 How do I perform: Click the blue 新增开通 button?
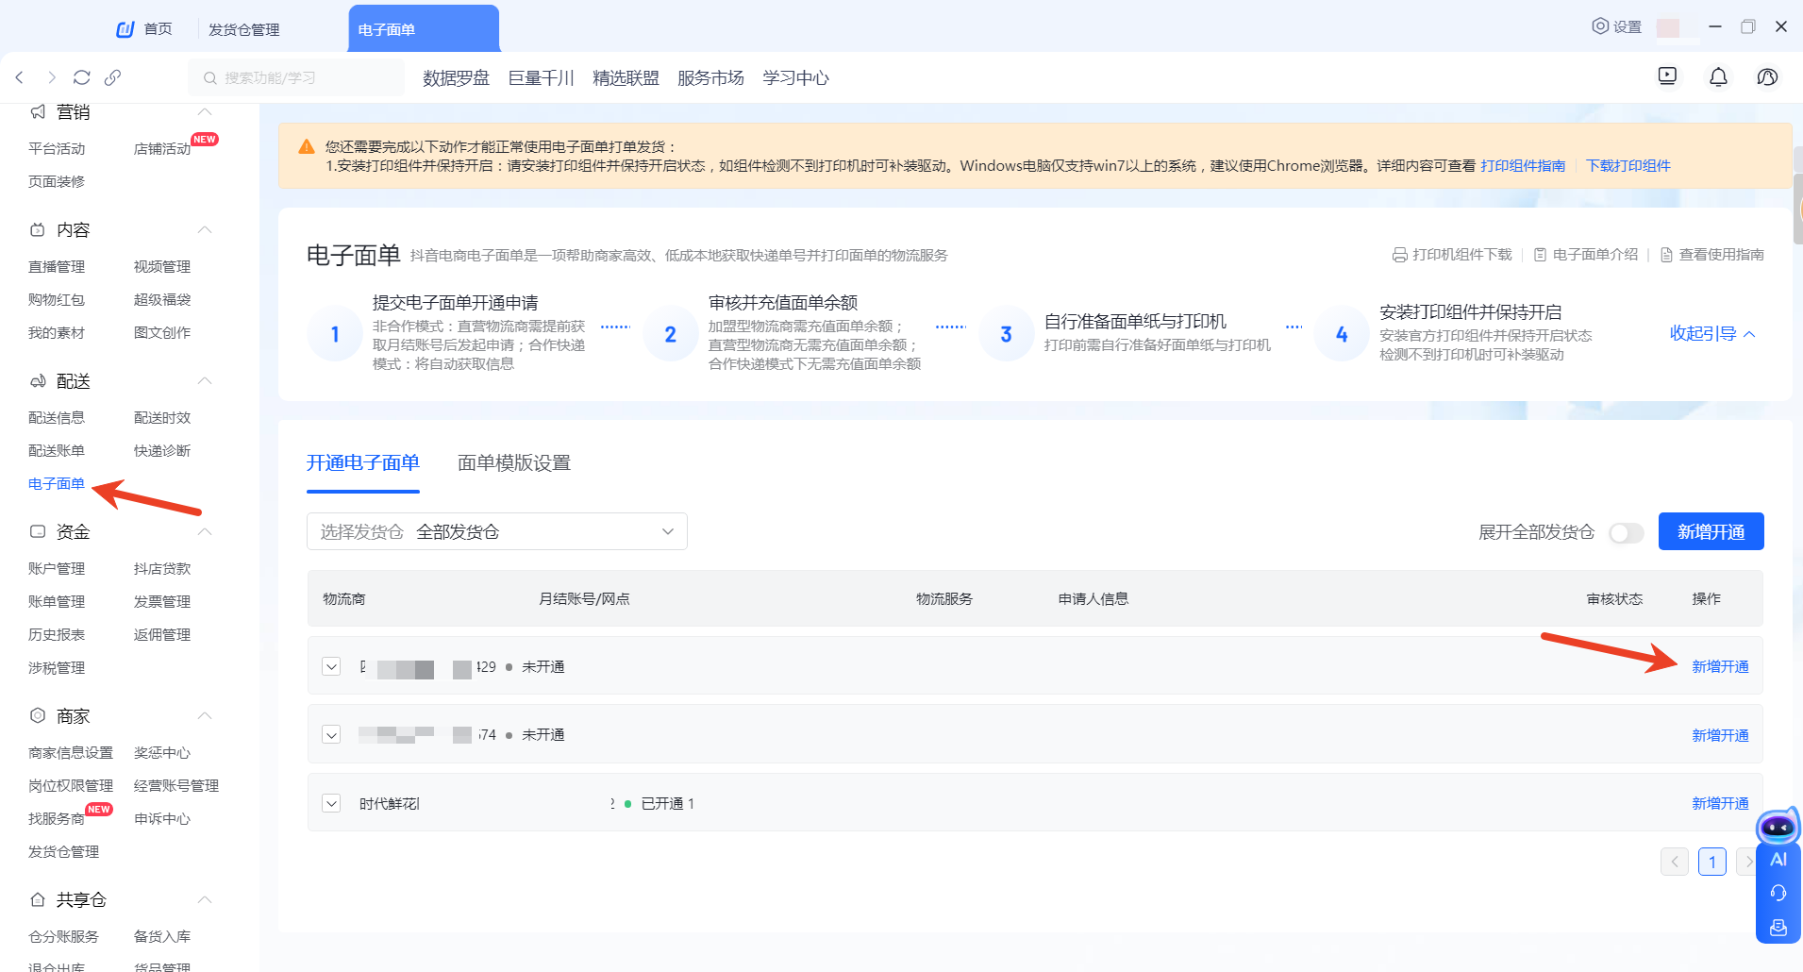pos(1710,531)
